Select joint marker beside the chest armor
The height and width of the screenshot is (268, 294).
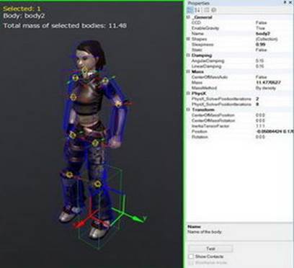tap(73, 97)
